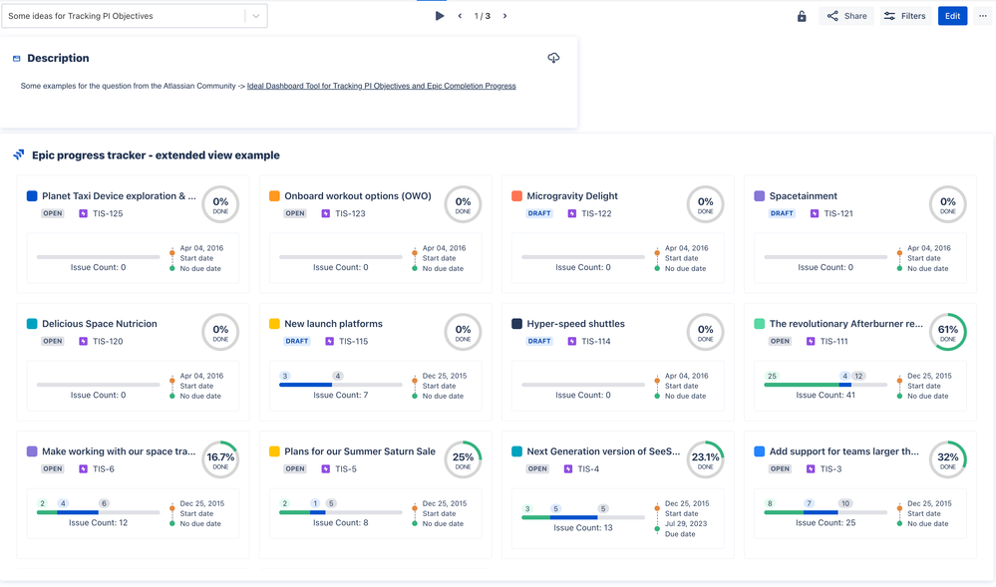Click the 0% done ring of Spacetainment
Screen dimensions: 996x587
948,204
